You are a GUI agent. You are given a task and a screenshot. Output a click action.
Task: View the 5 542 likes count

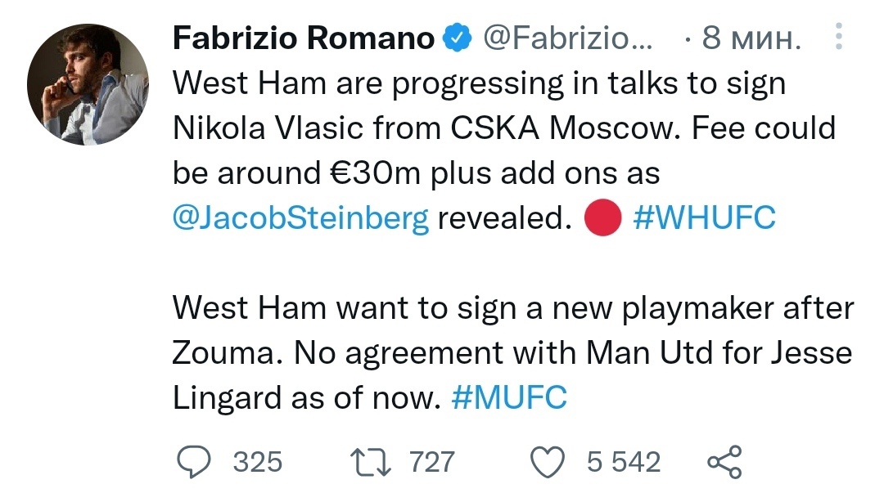tap(624, 462)
